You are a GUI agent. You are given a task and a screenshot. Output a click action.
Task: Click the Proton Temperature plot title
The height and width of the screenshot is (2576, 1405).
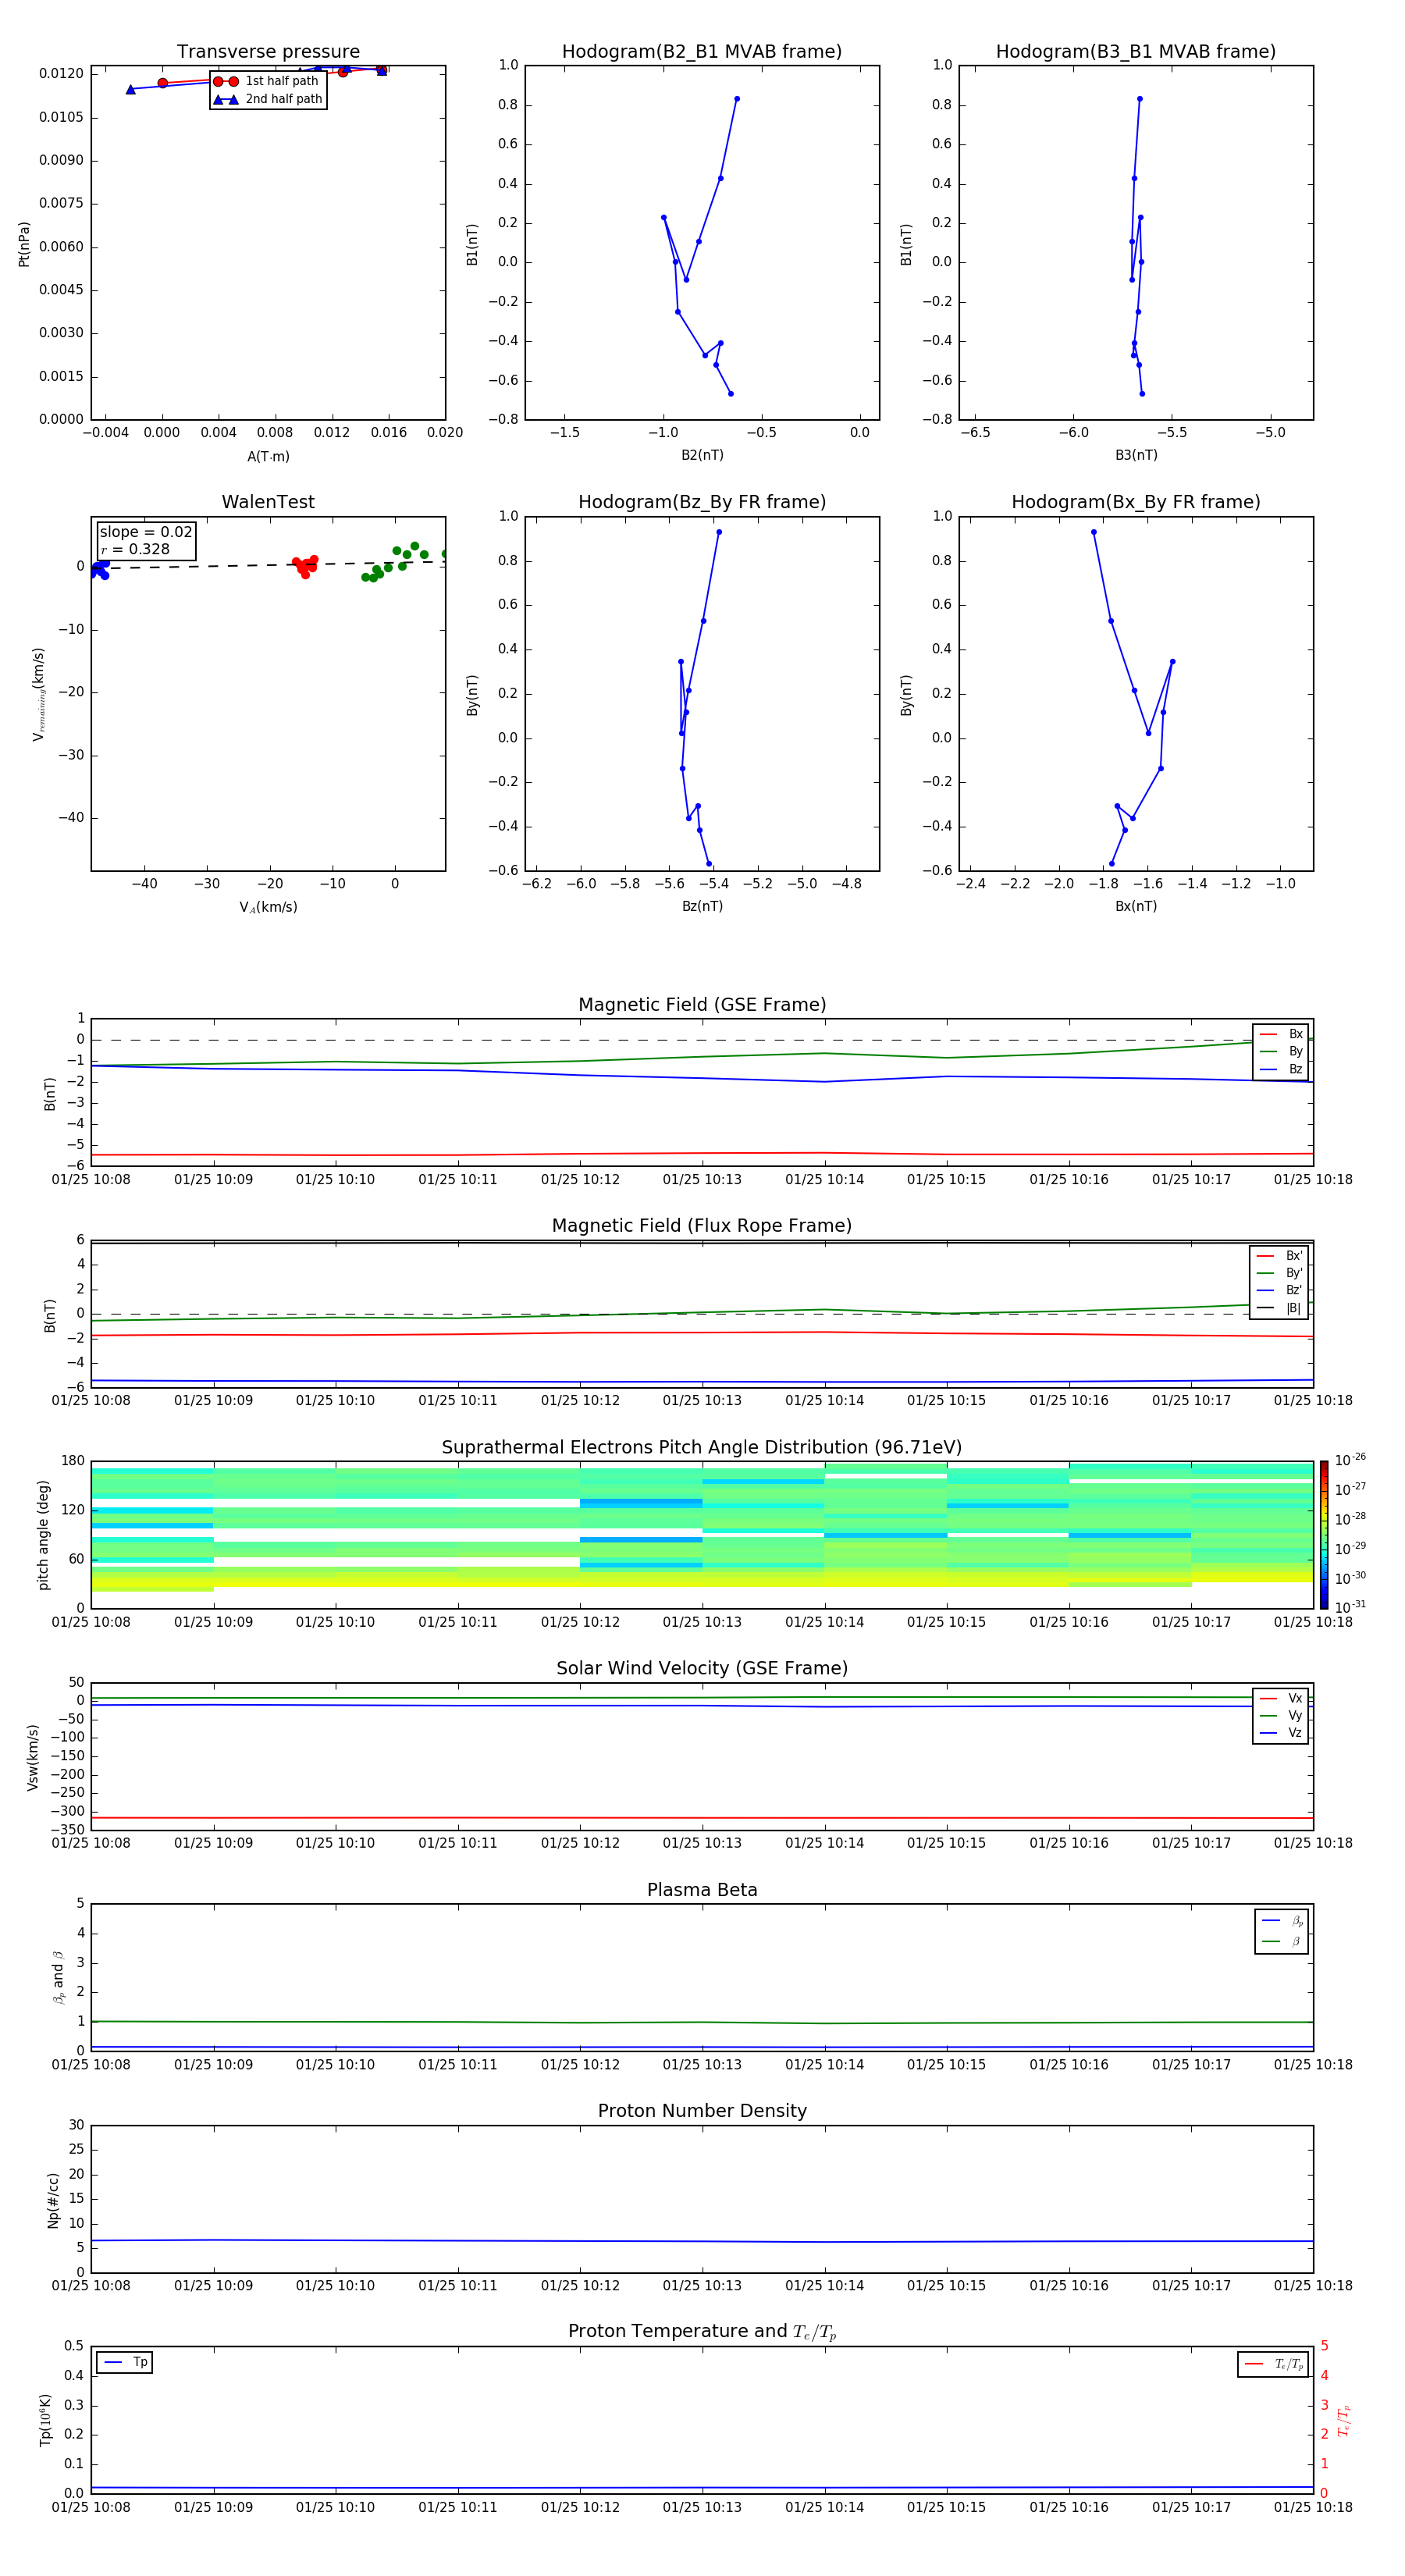tap(702, 2332)
